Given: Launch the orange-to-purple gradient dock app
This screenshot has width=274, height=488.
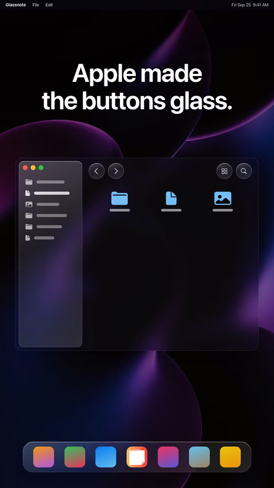Looking at the screenshot, I should [43, 457].
